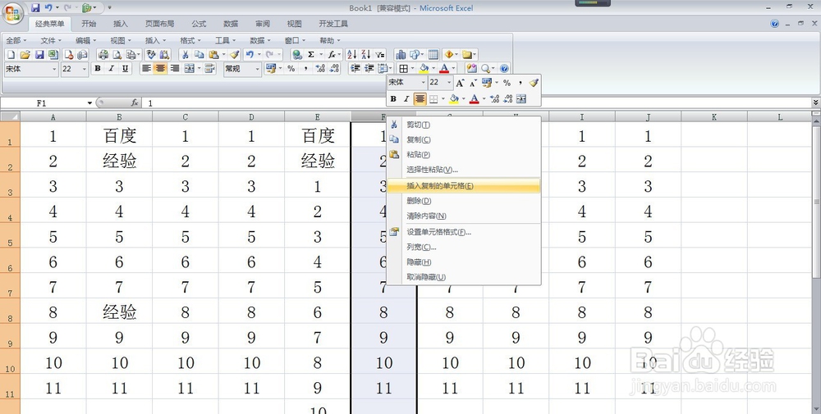Viewport: 821px width, 414px height.
Task: Click the AutoSum sigma icon
Action: pos(311,54)
